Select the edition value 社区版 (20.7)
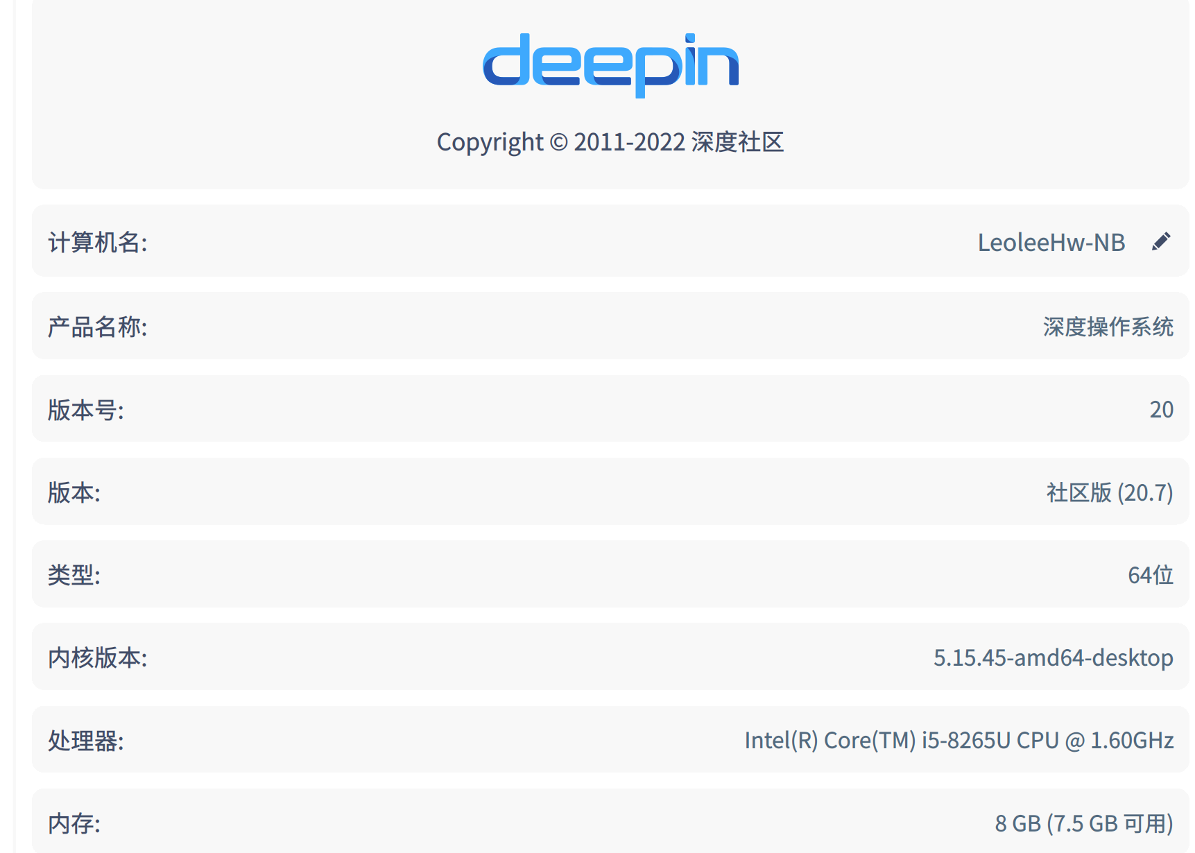 [x=1110, y=492]
